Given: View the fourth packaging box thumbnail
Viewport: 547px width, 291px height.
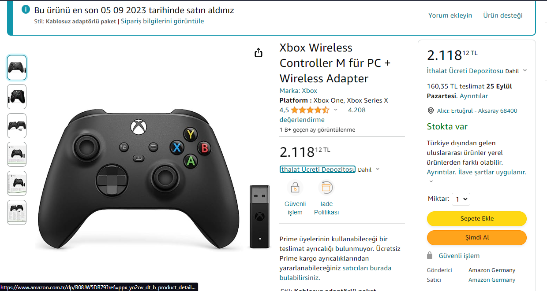Looking at the screenshot, I should point(17,155).
